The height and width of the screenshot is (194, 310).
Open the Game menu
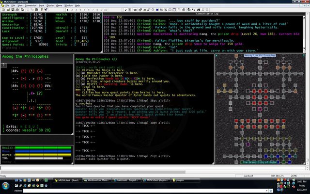click(x=59, y=5)
